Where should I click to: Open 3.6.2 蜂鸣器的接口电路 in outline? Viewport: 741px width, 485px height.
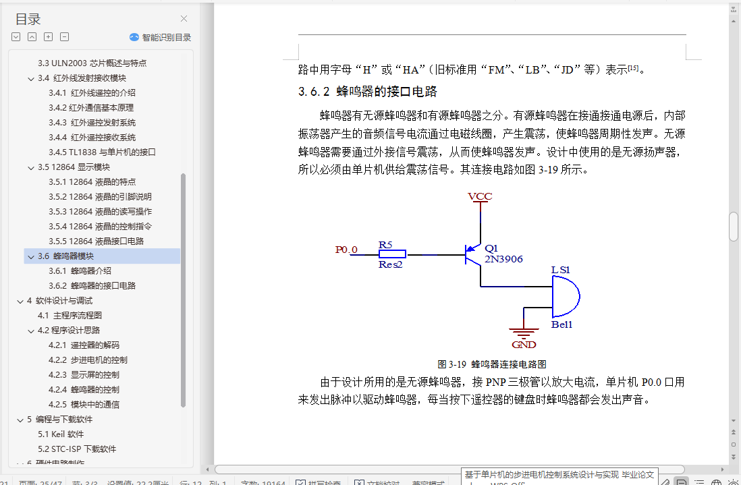coord(92,286)
